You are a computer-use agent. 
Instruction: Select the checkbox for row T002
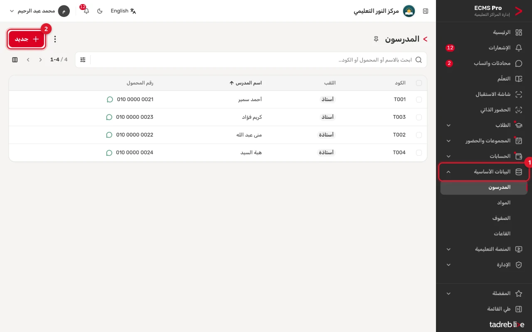pyautogui.click(x=419, y=135)
